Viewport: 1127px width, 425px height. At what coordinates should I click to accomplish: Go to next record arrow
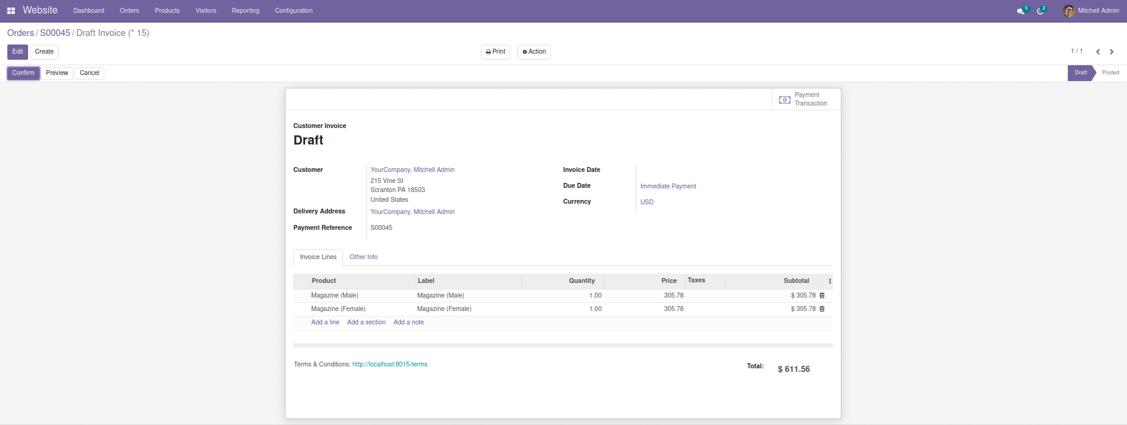(x=1112, y=52)
